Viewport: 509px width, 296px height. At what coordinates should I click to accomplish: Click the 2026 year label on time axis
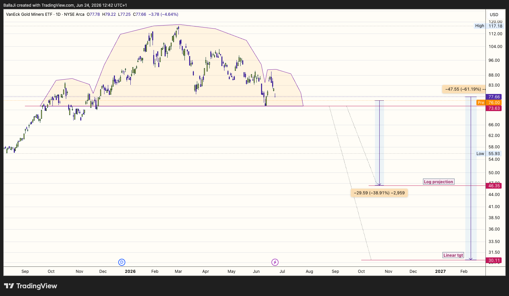coord(130,272)
